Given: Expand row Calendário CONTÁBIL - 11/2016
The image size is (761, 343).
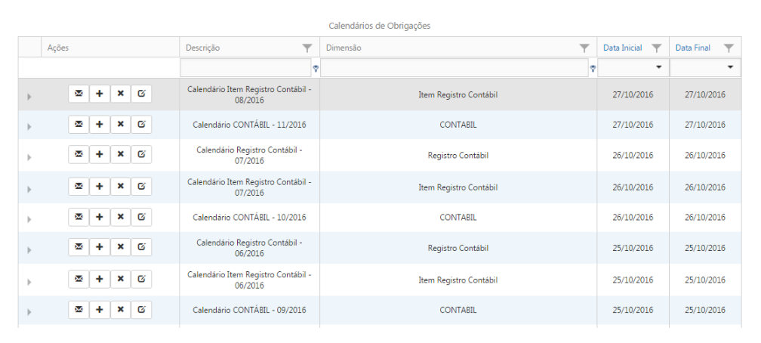Looking at the screenshot, I should click(x=29, y=127).
